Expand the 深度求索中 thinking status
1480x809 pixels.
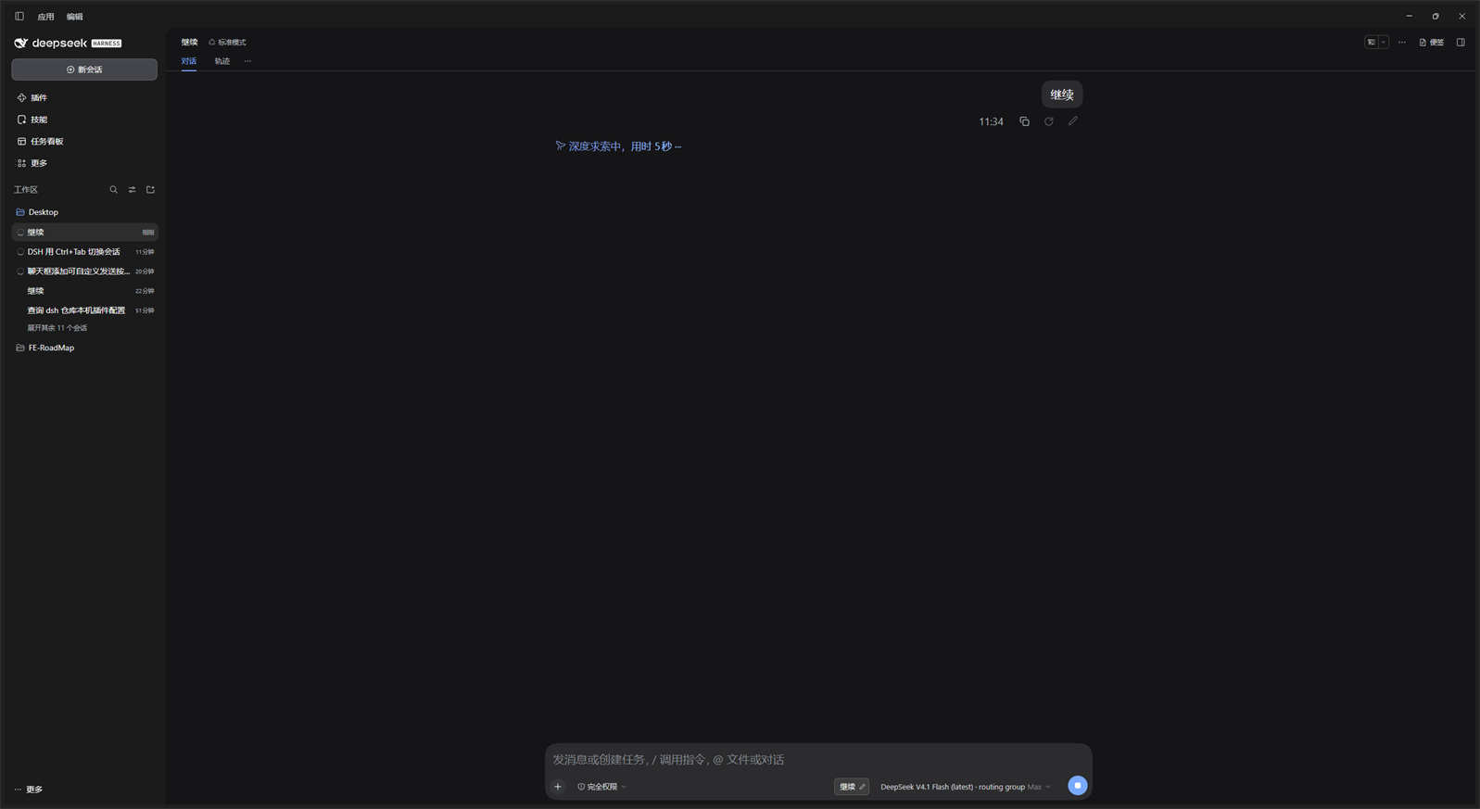[618, 146]
